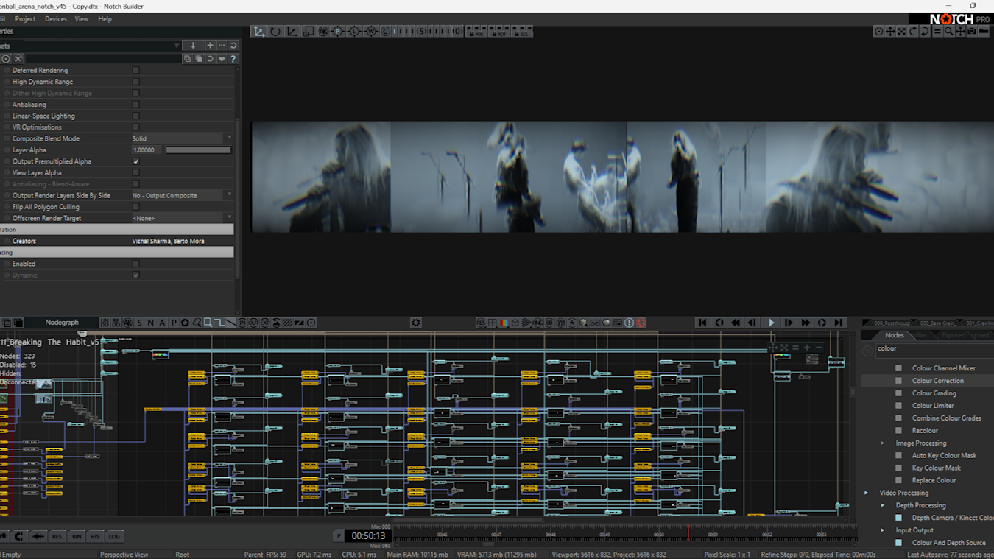Image resolution: width=994 pixels, height=559 pixels.
Task: Toggle Linear-Space Lighting checkbox
Action: [135, 116]
